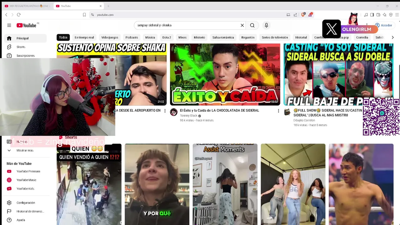The height and width of the screenshot is (225, 400).
Task: Open the Tommy Black channel name link
Action: [188, 116]
